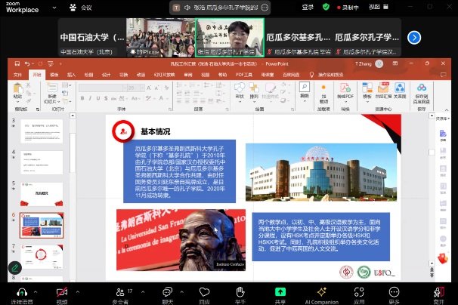
Task: Select the iPhone classroom video thumbnail
Action: [x=160, y=37]
